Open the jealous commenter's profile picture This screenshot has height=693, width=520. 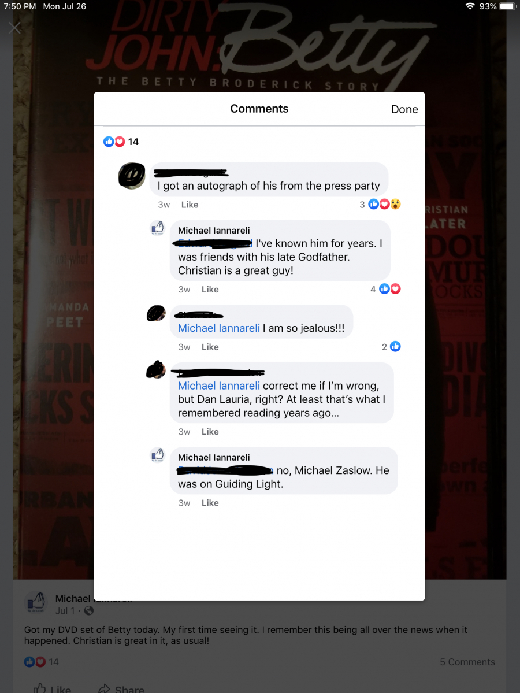click(156, 313)
